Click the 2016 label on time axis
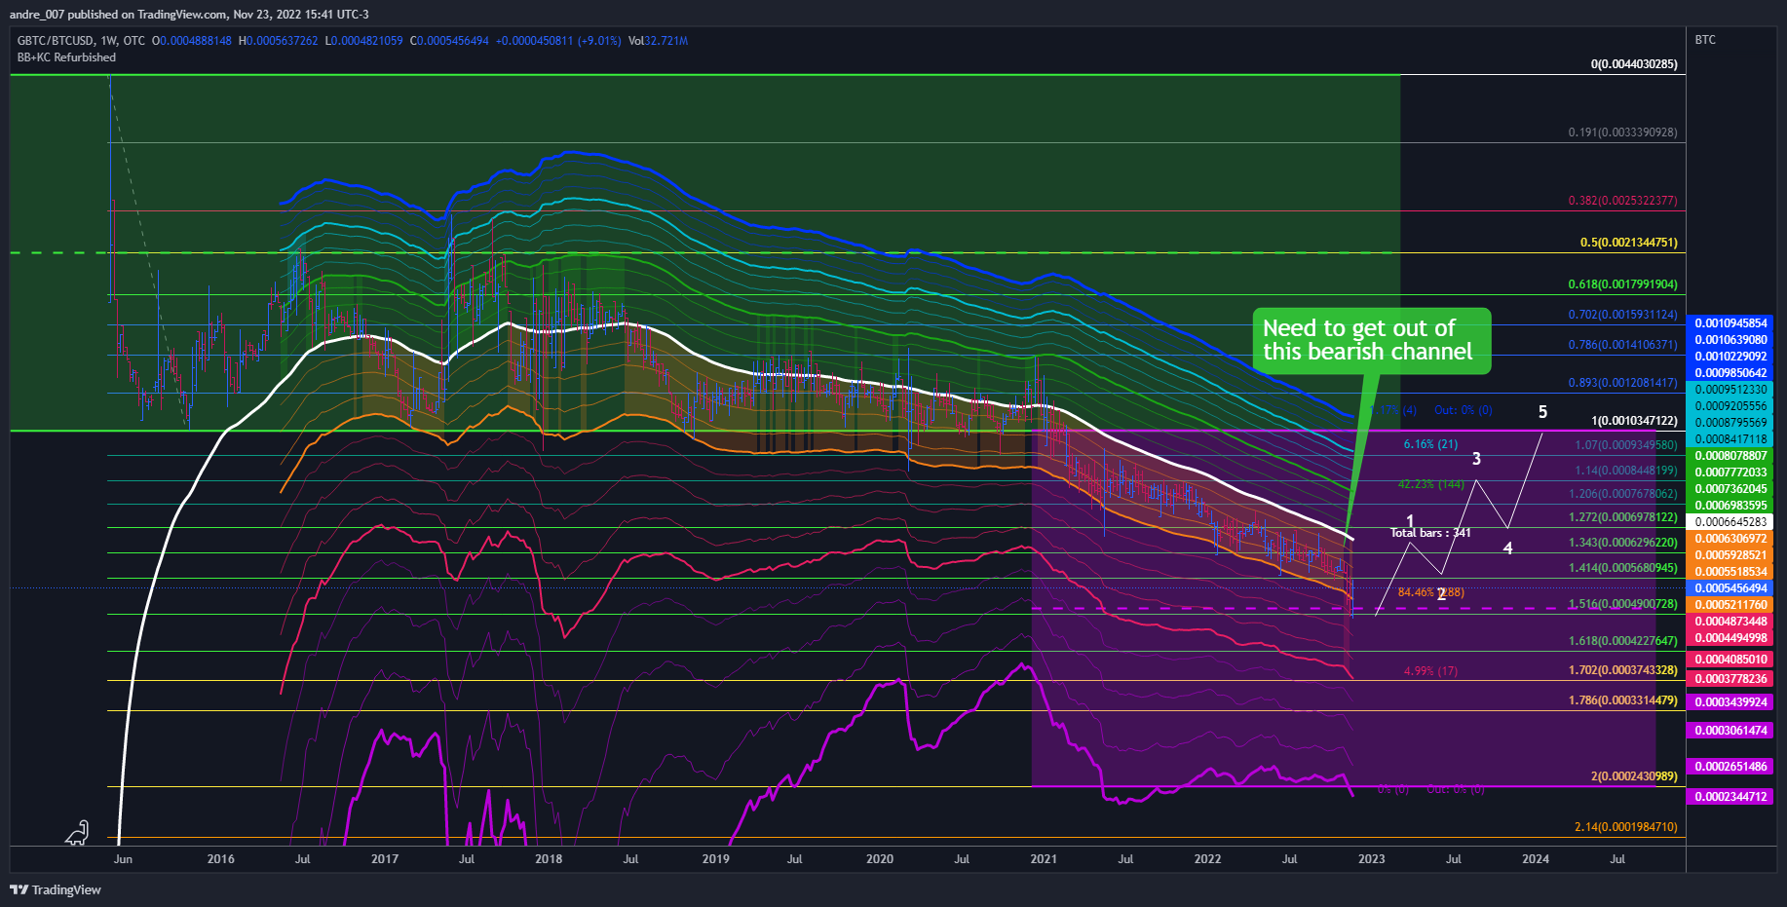Viewport: 1787px width, 907px height. [221, 859]
